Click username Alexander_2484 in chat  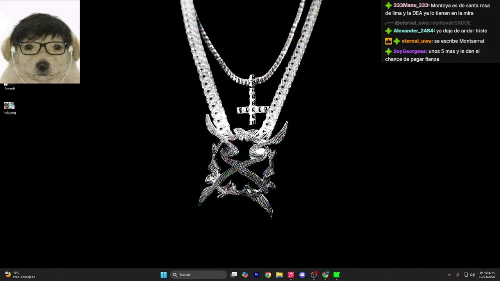click(x=414, y=31)
